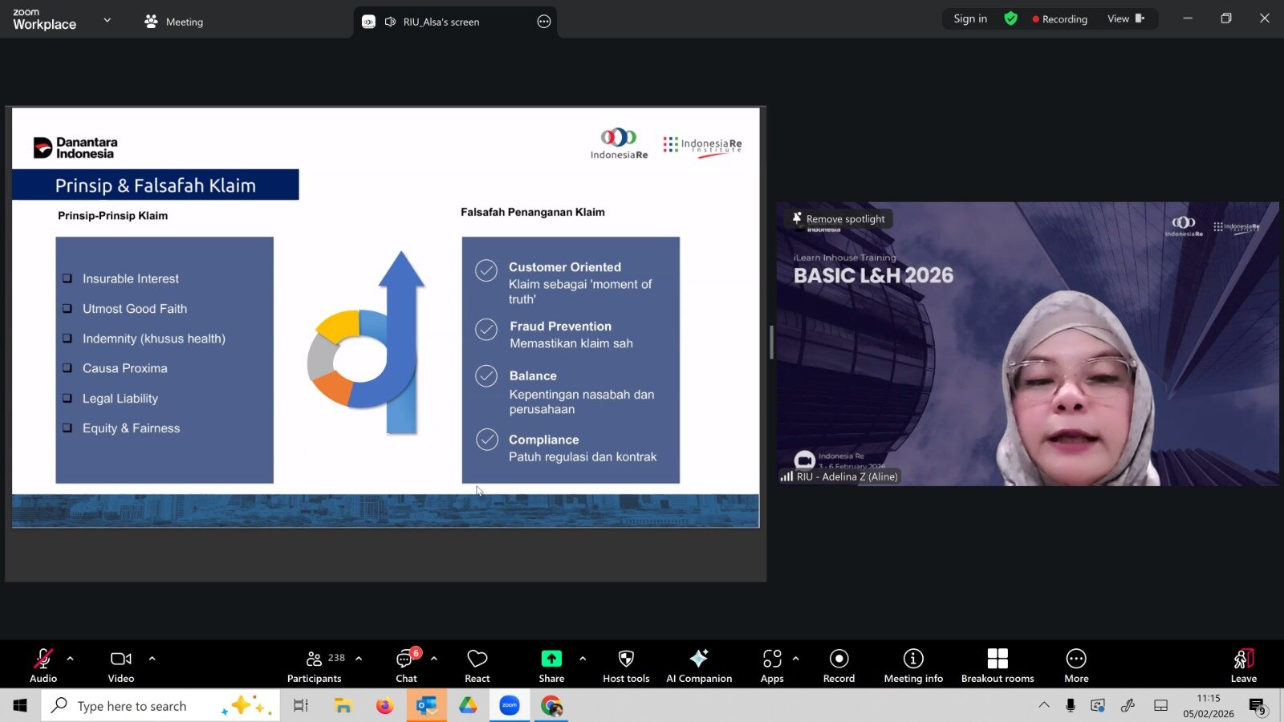Expand video options arrow next to Video
The height and width of the screenshot is (722, 1284).
click(152, 659)
